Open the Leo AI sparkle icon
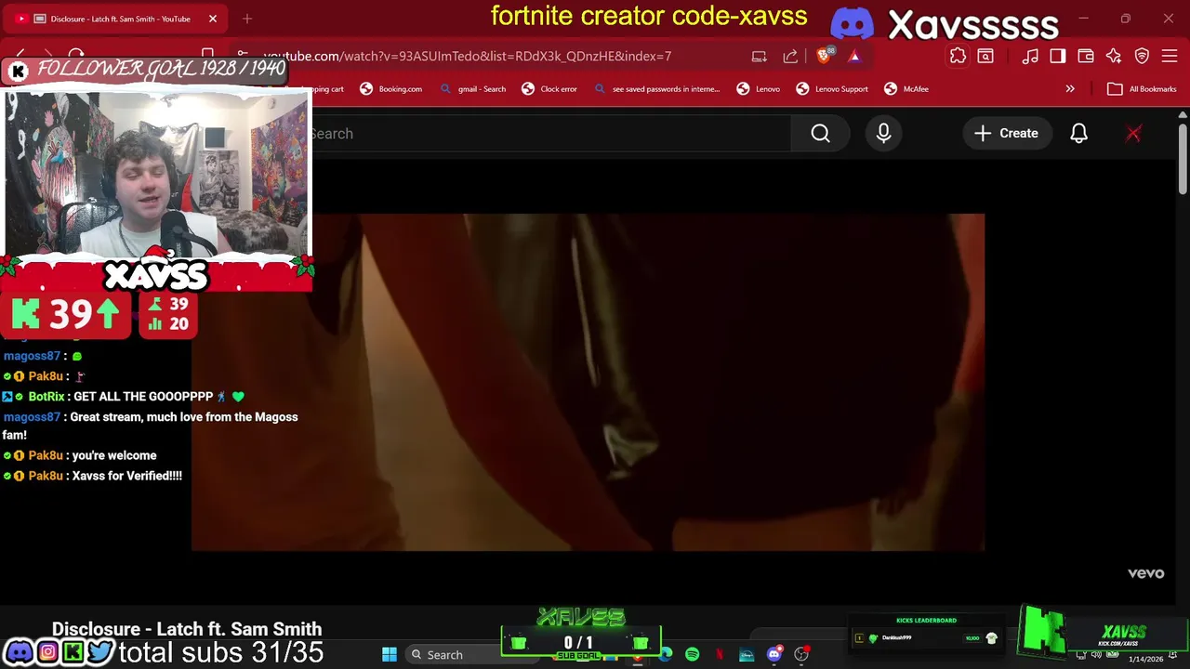The height and width of the screenshot is (669, 1190). coord(1114,57)
